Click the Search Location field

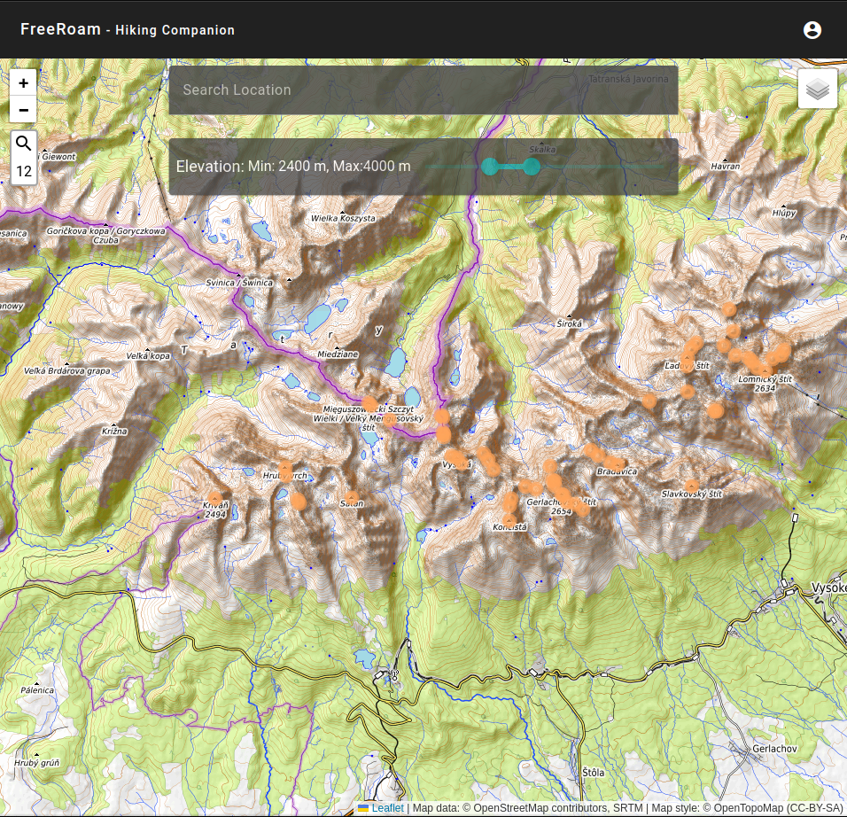423,90
